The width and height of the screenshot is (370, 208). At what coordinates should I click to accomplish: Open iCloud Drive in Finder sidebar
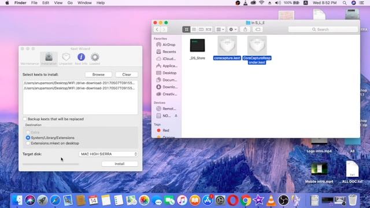(x=166, y=59)
